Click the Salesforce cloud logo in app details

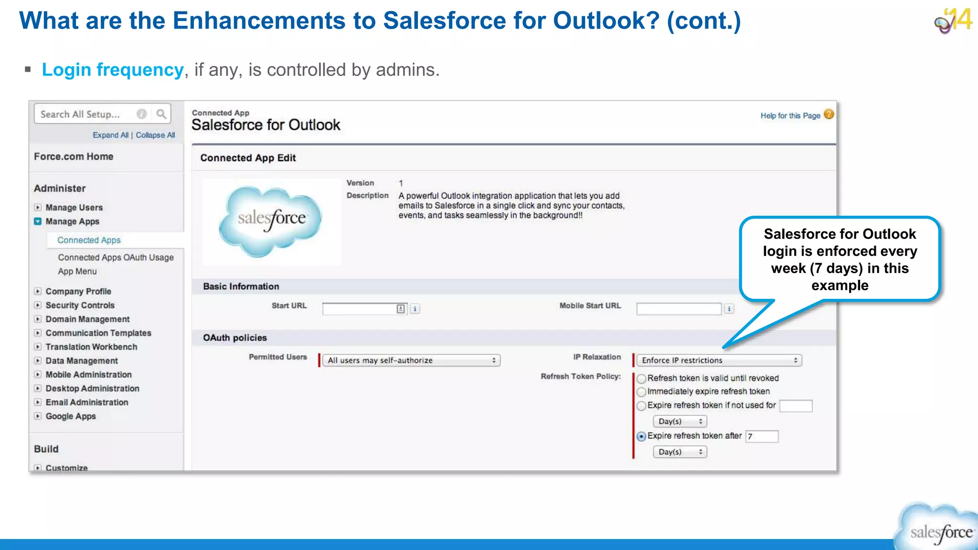(271, 221)
